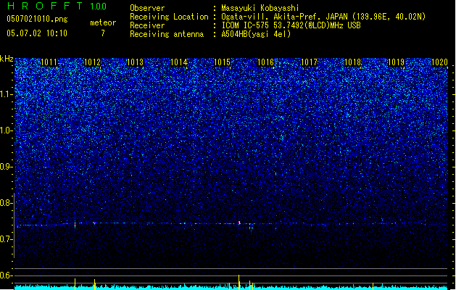The image size is (456, 290).
Task: Select the meteor count value 7
Action: pyautogui.click(x=103, y=33)
